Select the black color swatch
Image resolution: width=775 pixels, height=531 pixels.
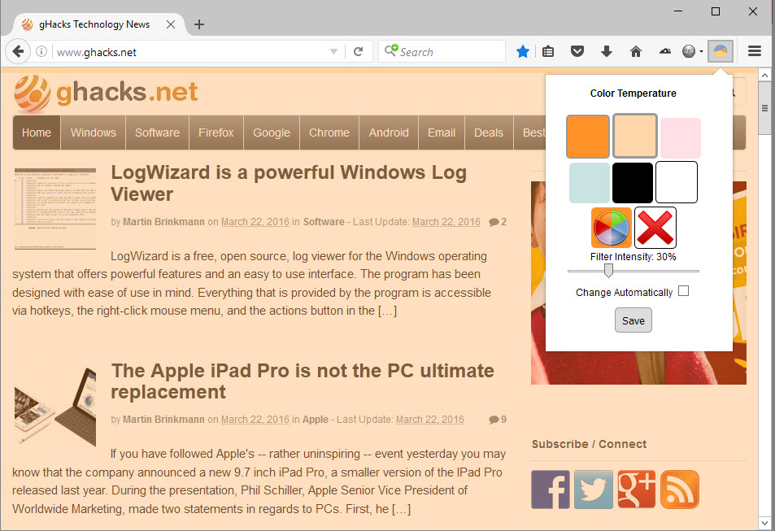pyautogui.click(x=633, y=182)
